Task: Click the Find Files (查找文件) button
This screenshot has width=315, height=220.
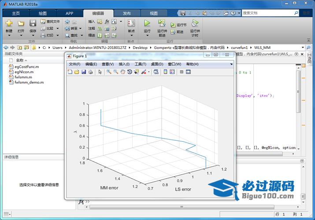Action: coord(50,21)
